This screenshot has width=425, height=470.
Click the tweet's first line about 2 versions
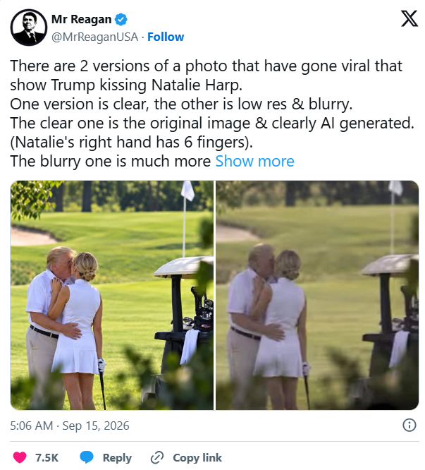tap(207, 66)
